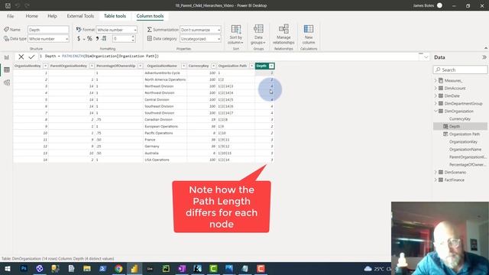Switch to the Home tab
The image size is (489, 275).
coord(32,16)
